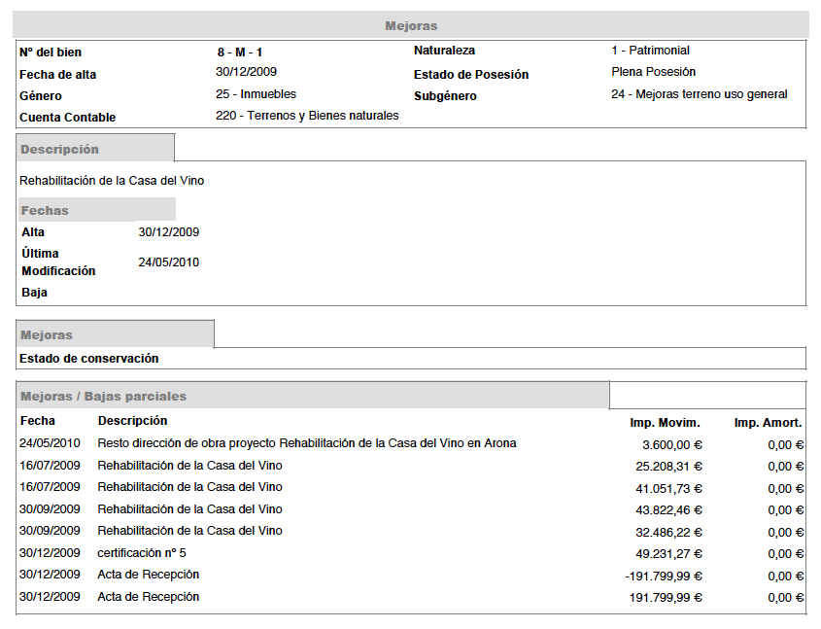The width and height of the screenshot is (821, 629).
Task: Click the Nº del bien value 8 - M - 1
Action: (x=240, y=52)
